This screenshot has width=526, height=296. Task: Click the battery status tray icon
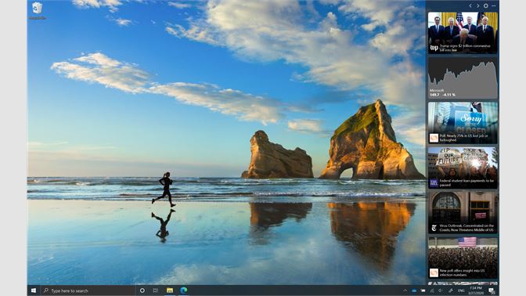pos(423,291)
